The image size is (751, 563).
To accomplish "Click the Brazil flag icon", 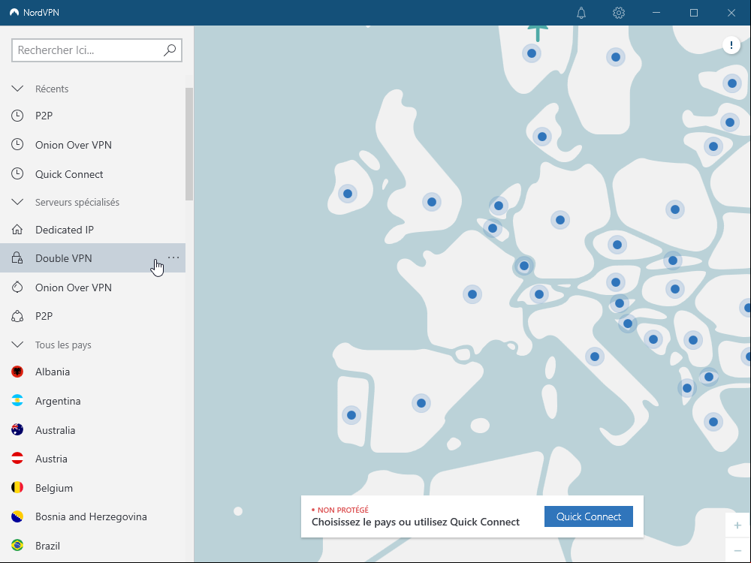I will pos(17,546).
